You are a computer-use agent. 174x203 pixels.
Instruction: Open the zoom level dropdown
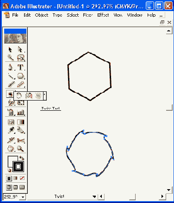23,197
